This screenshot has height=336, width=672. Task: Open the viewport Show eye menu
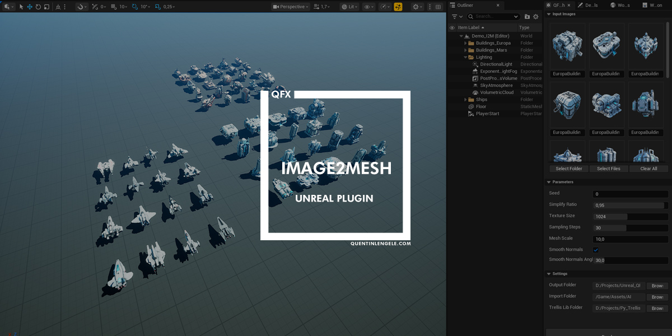click(368, 7)
